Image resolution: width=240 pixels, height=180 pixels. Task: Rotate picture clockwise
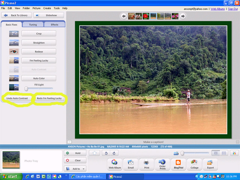[114, 153]
